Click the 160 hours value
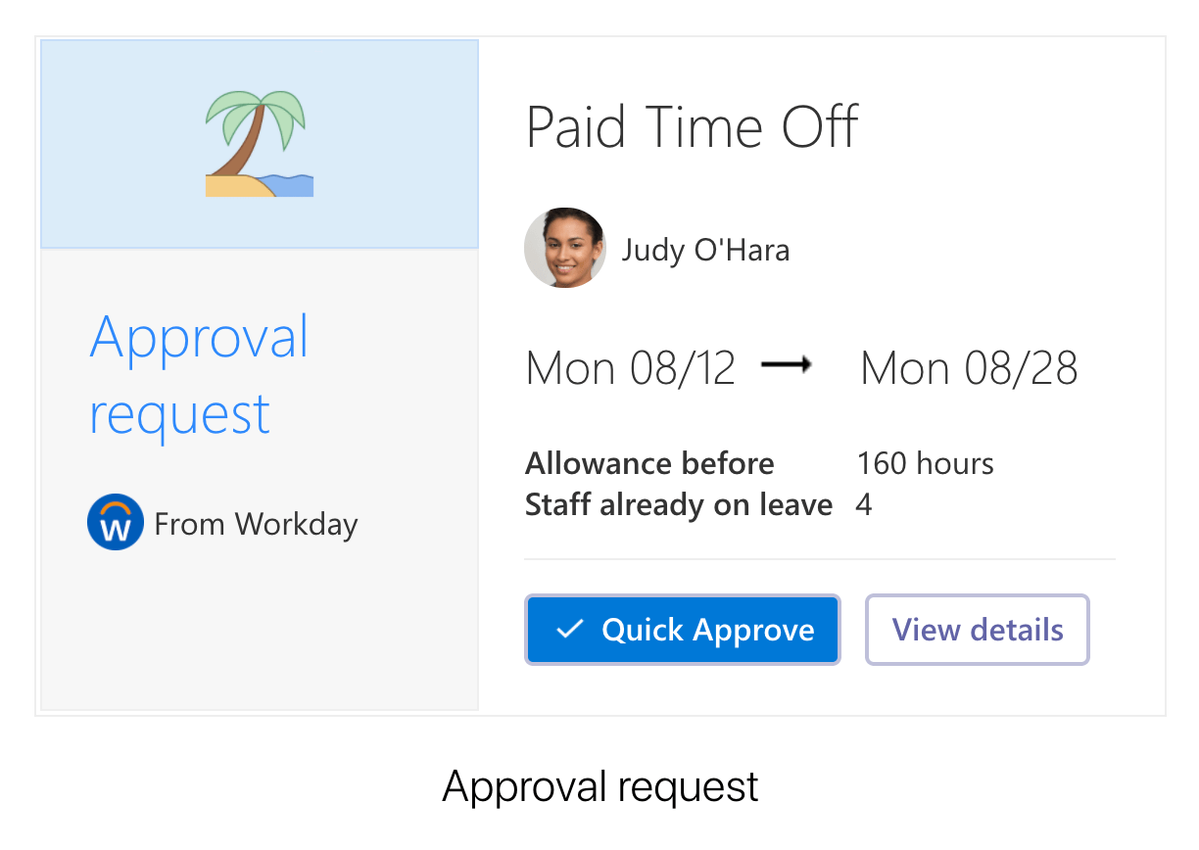 [x=925, y=463]
